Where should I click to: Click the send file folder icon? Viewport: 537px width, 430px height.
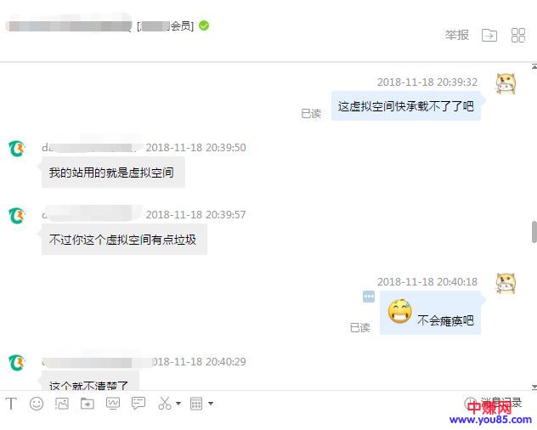88,404
